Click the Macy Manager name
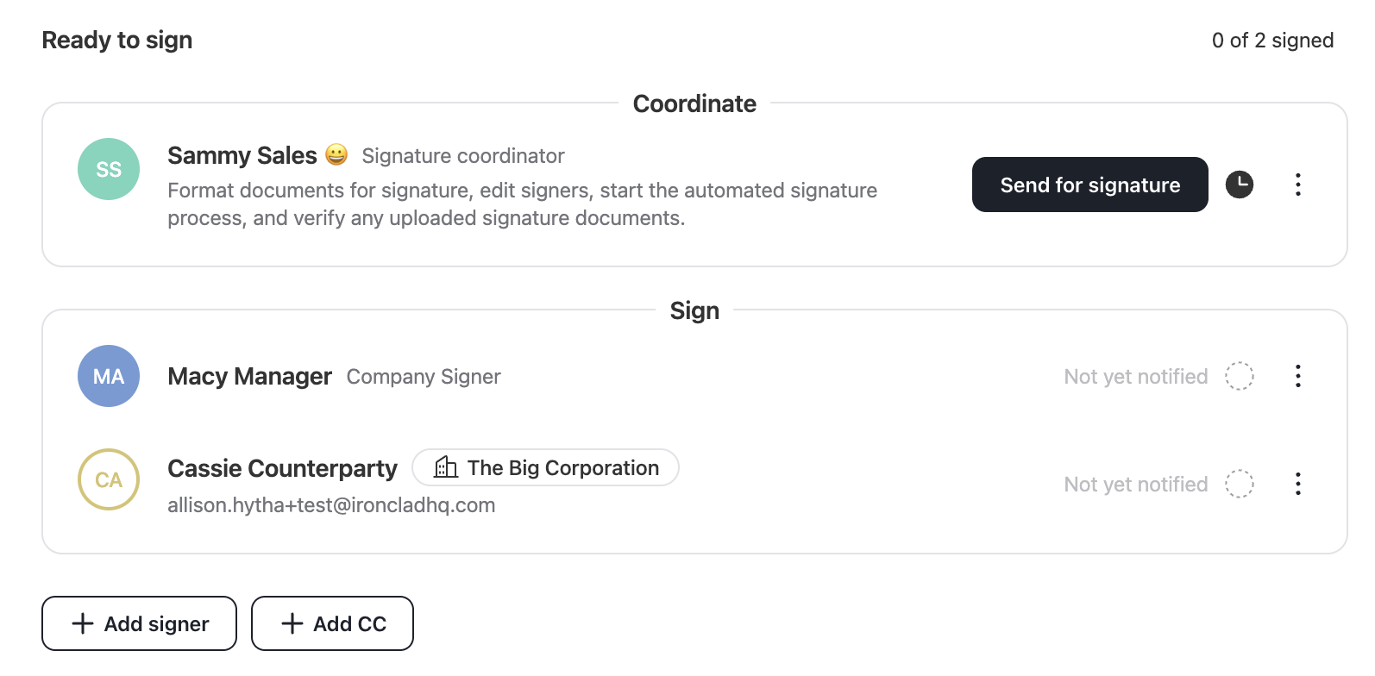This screenshot has width=1375, height=676. 249,377
